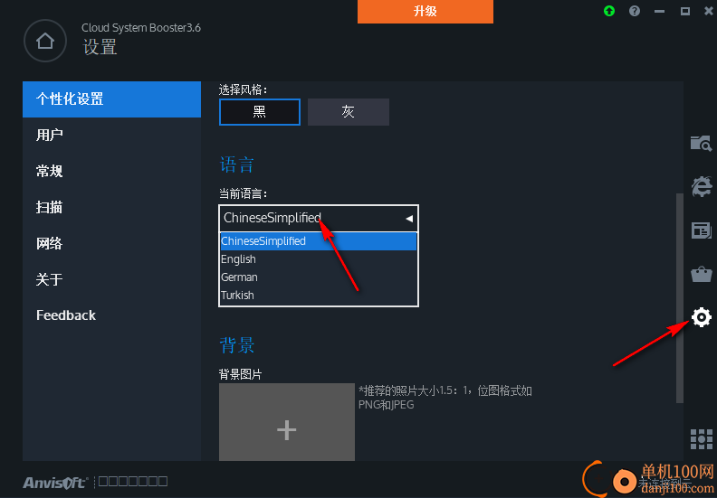Open the grid modules icon
Viewport: 717px width, 498px height.
[x=701, y=439]
